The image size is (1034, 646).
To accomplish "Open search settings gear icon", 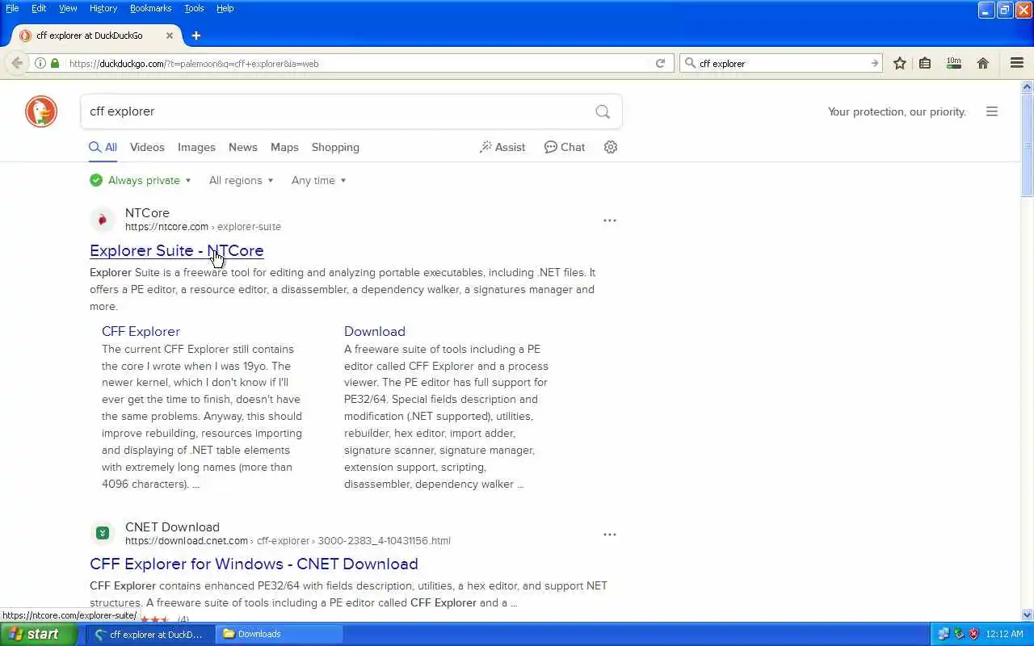I will tap(611, 147).
